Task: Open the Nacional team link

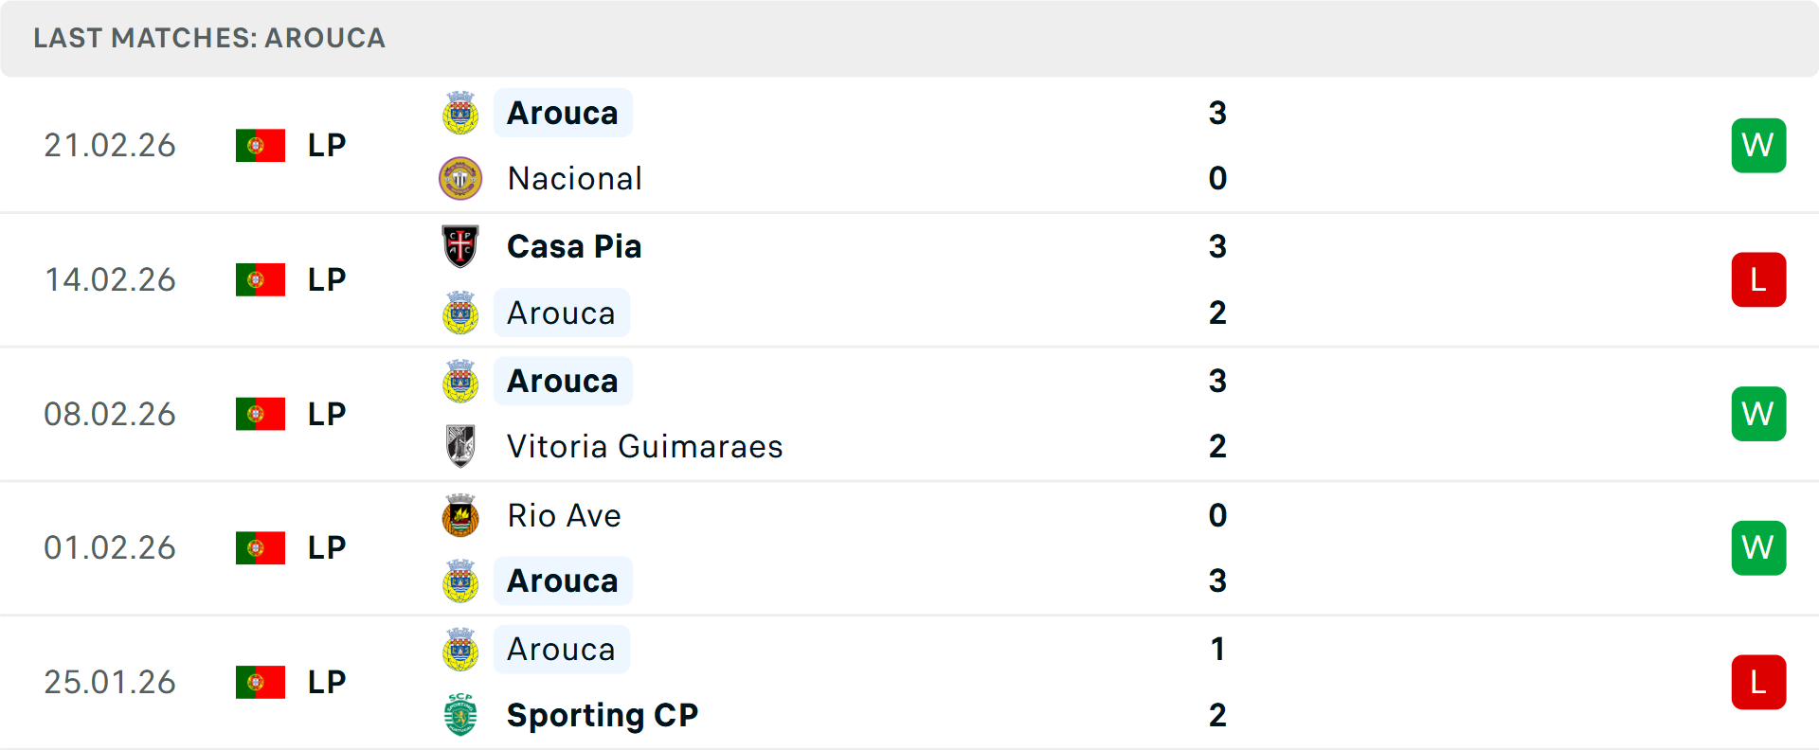Action: [x=574, y=179]
